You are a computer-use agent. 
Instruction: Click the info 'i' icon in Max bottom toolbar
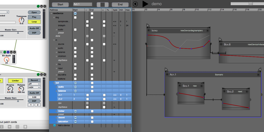pyautogui.click(x=2, y=127)
